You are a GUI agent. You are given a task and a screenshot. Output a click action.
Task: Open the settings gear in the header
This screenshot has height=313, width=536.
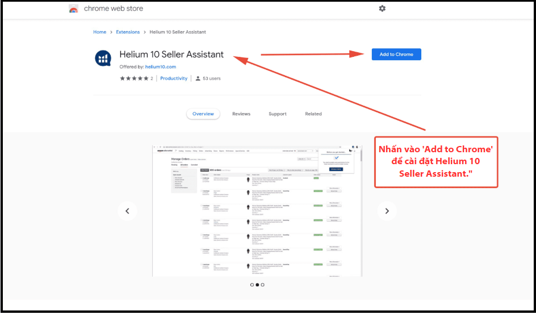click(382, 9)
